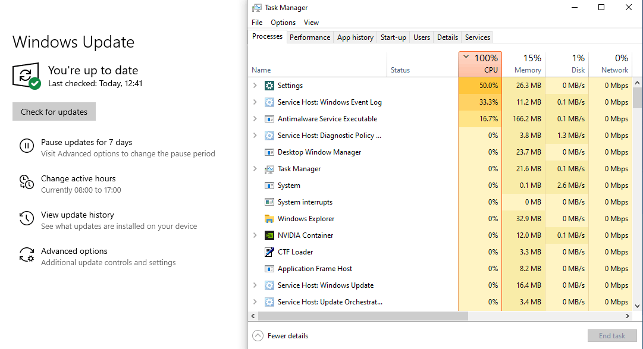Expand the NVIDIA Container process group

point(255,235)
